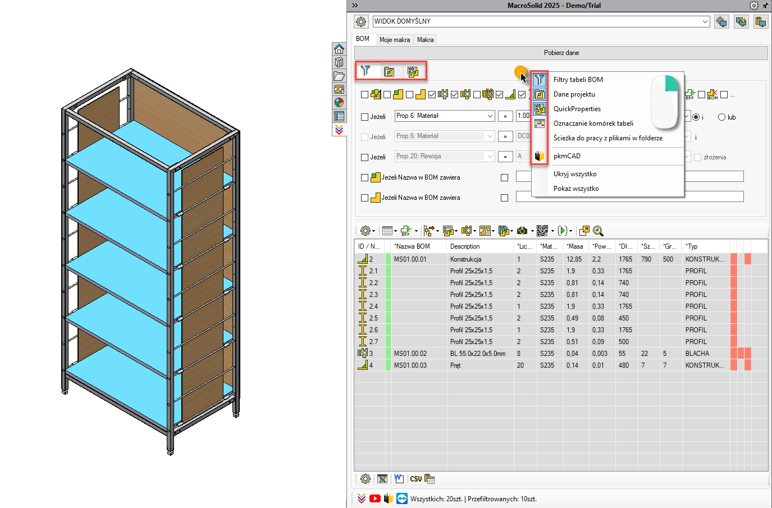
Task: Switch to the BOM tab
Action: pyautogui.click(x=363, y=39)
